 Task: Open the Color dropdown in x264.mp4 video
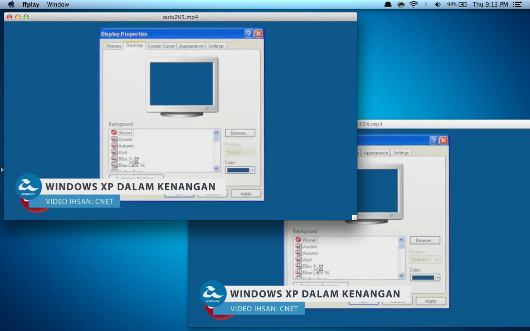(425, 277)
